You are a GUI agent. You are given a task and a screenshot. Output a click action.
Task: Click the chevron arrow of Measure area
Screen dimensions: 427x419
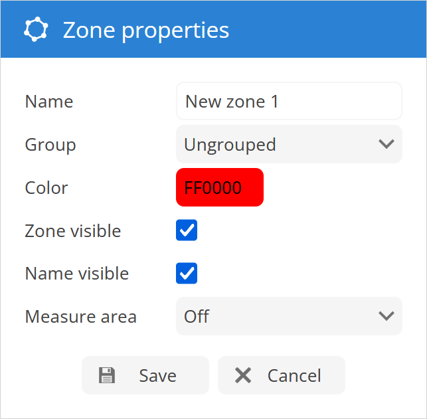point(386,316)
